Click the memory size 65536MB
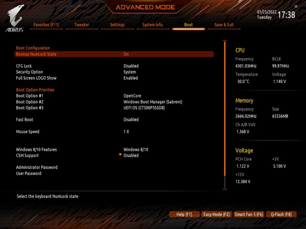Image resolution: width=306 pixels, height=229 pixels. tap(280, 116)
